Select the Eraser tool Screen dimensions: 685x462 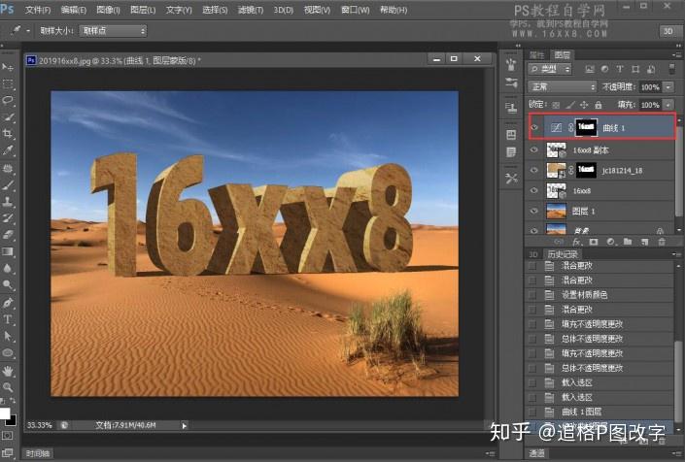click(8, 235)
